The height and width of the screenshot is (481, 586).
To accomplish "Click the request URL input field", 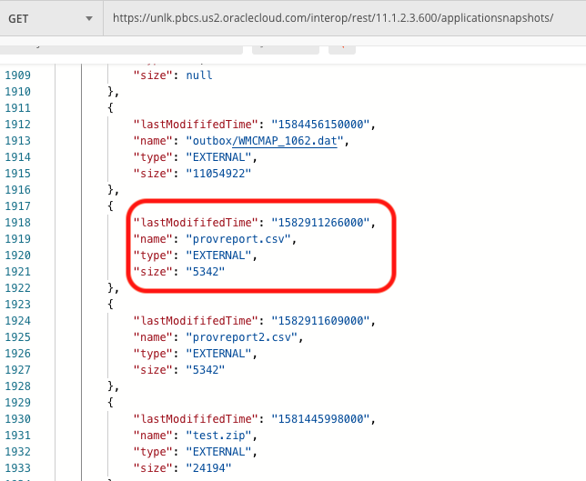I will pyautogui.click(x=346, y=18).
